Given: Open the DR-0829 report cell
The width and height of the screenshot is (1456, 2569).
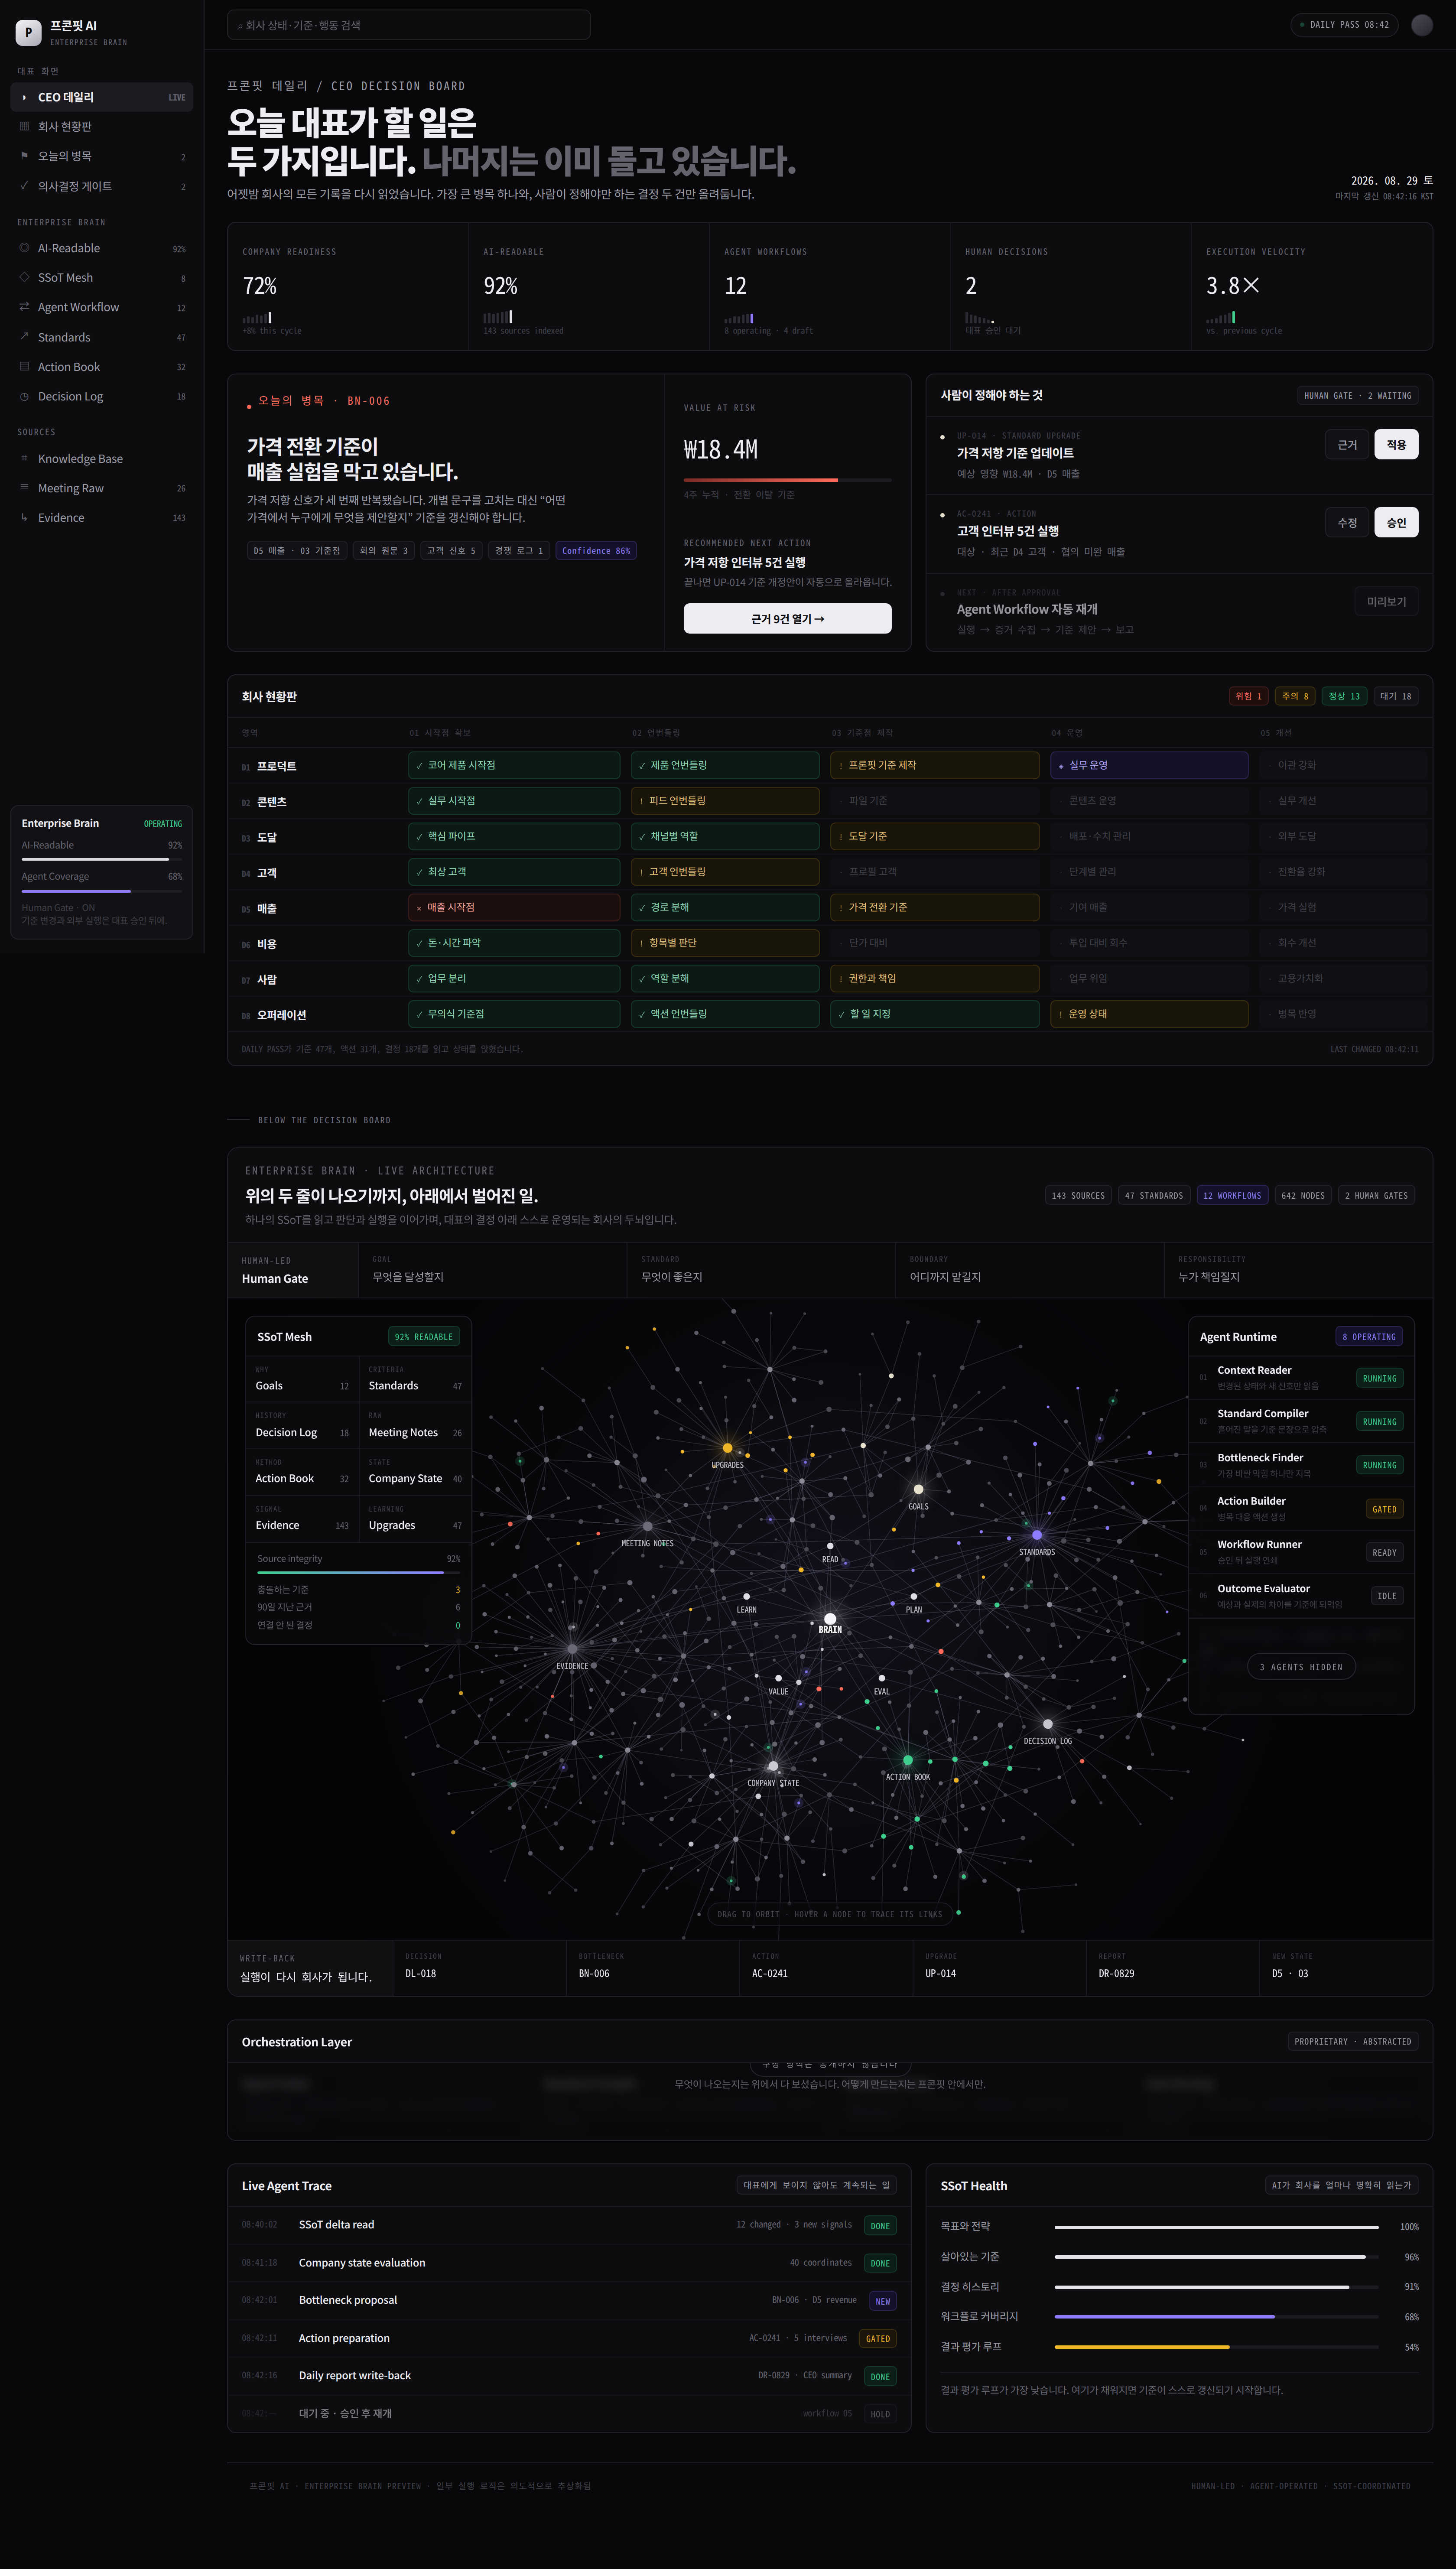Looking at the screenshot, I should 1172,1967.
